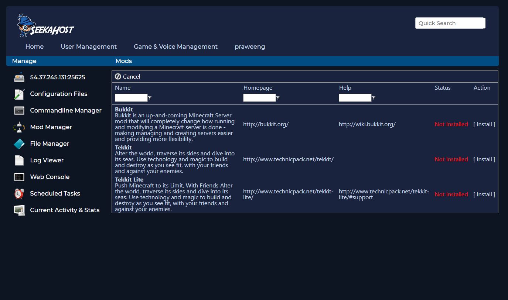
Task: Open Current Activity & Stats from the sidebar
Action: (65, 210)
